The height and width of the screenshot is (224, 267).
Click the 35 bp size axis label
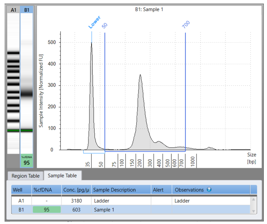pyautogui.click(x=88, y=164)
